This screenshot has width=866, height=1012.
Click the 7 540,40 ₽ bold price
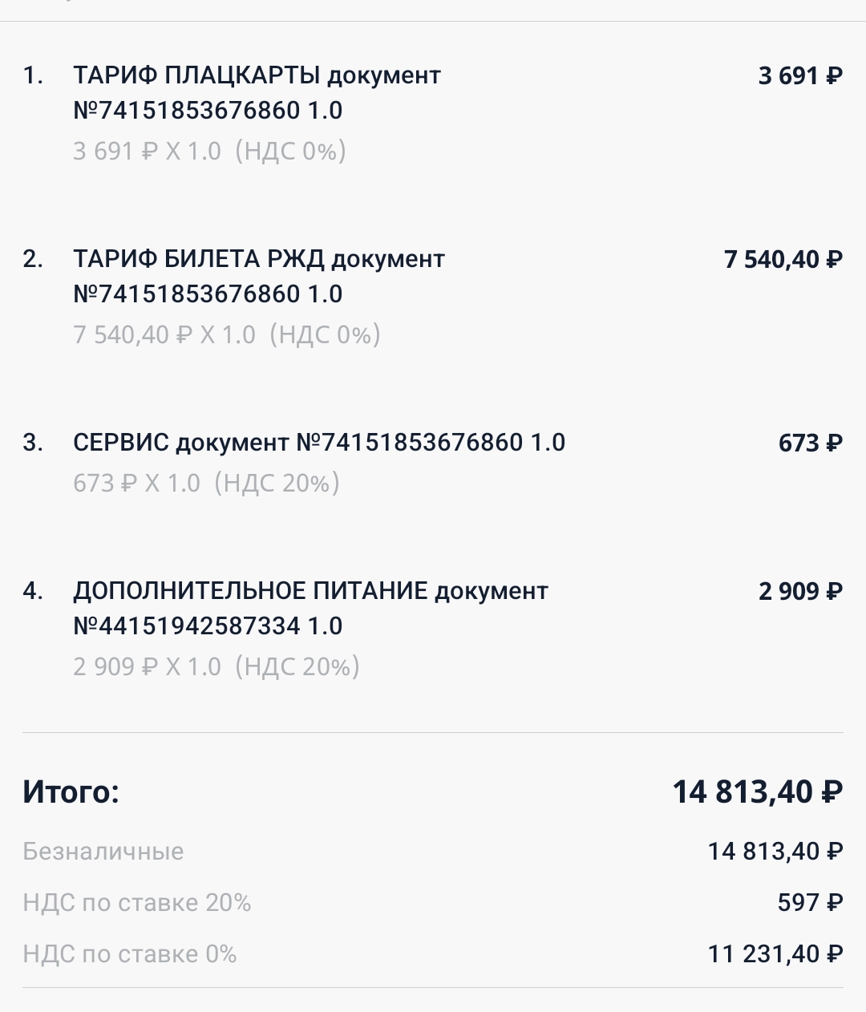click(783, 260)
